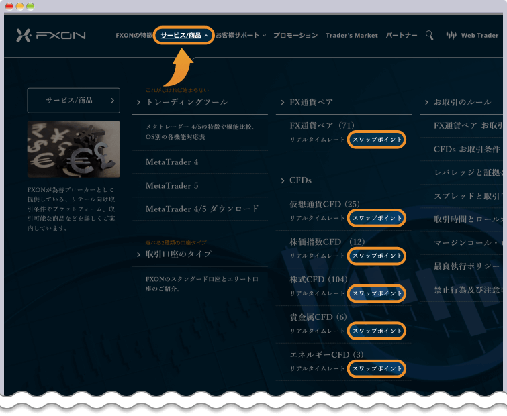507x416 pixels.
Task: Open the Web Trader link
Action: tap(479, 35)
